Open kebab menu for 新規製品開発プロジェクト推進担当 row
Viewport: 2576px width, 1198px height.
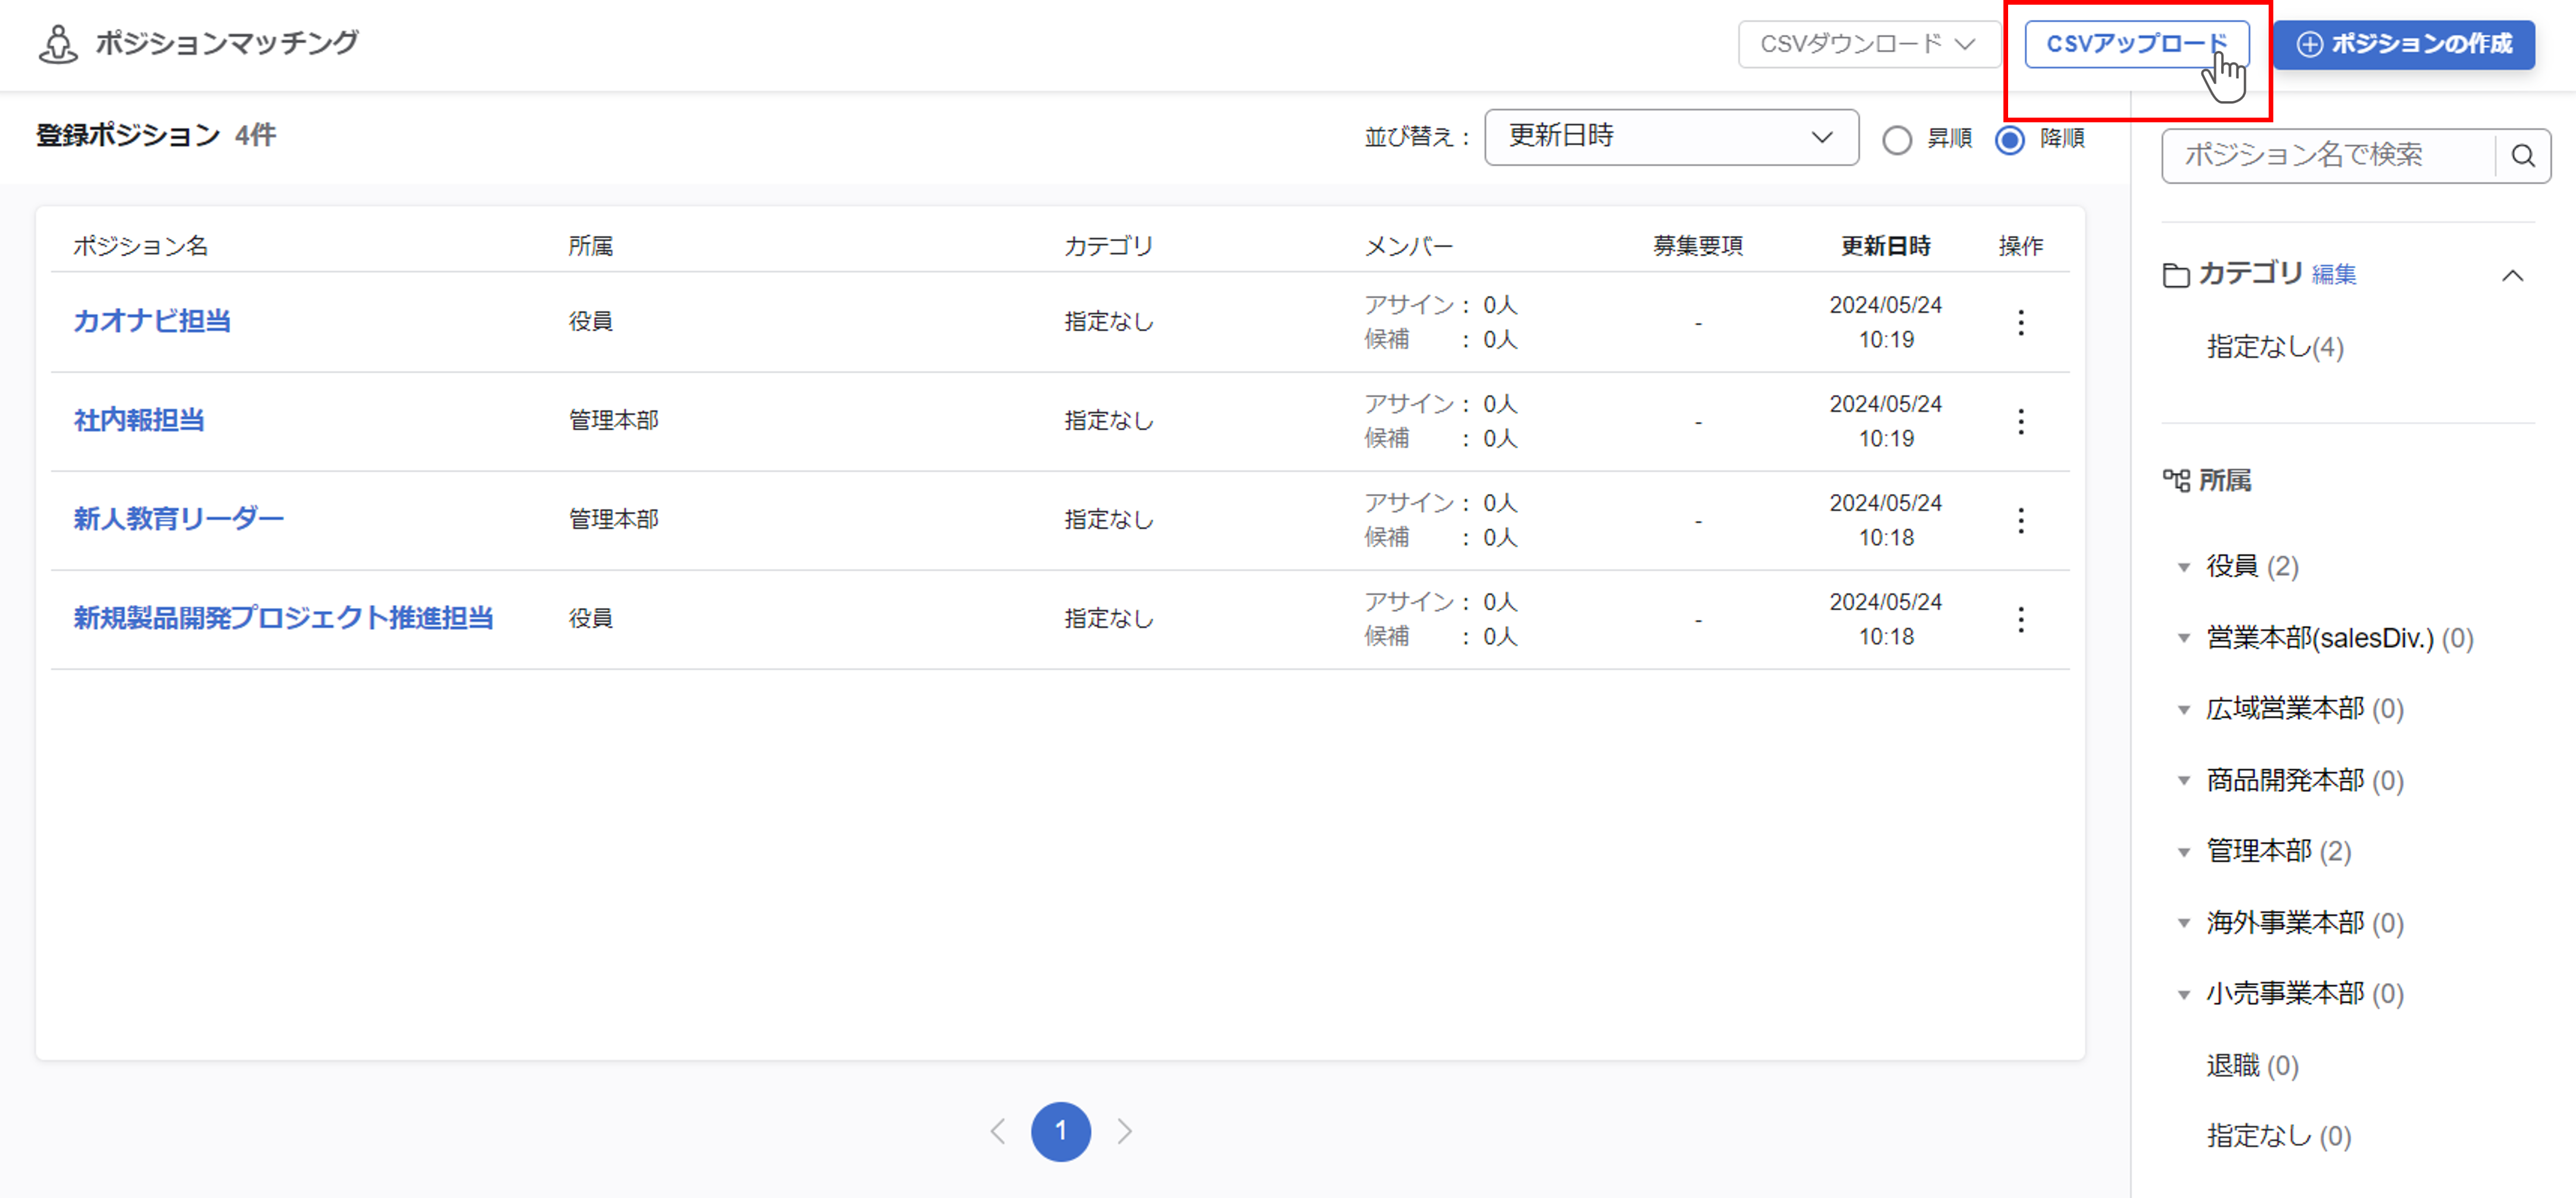2020,619
